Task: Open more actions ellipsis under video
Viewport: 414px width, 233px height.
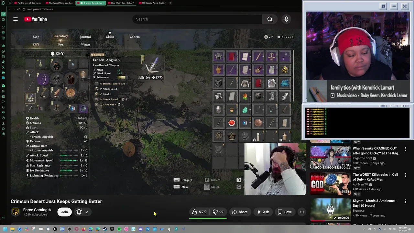Action: tap(302, 212)
